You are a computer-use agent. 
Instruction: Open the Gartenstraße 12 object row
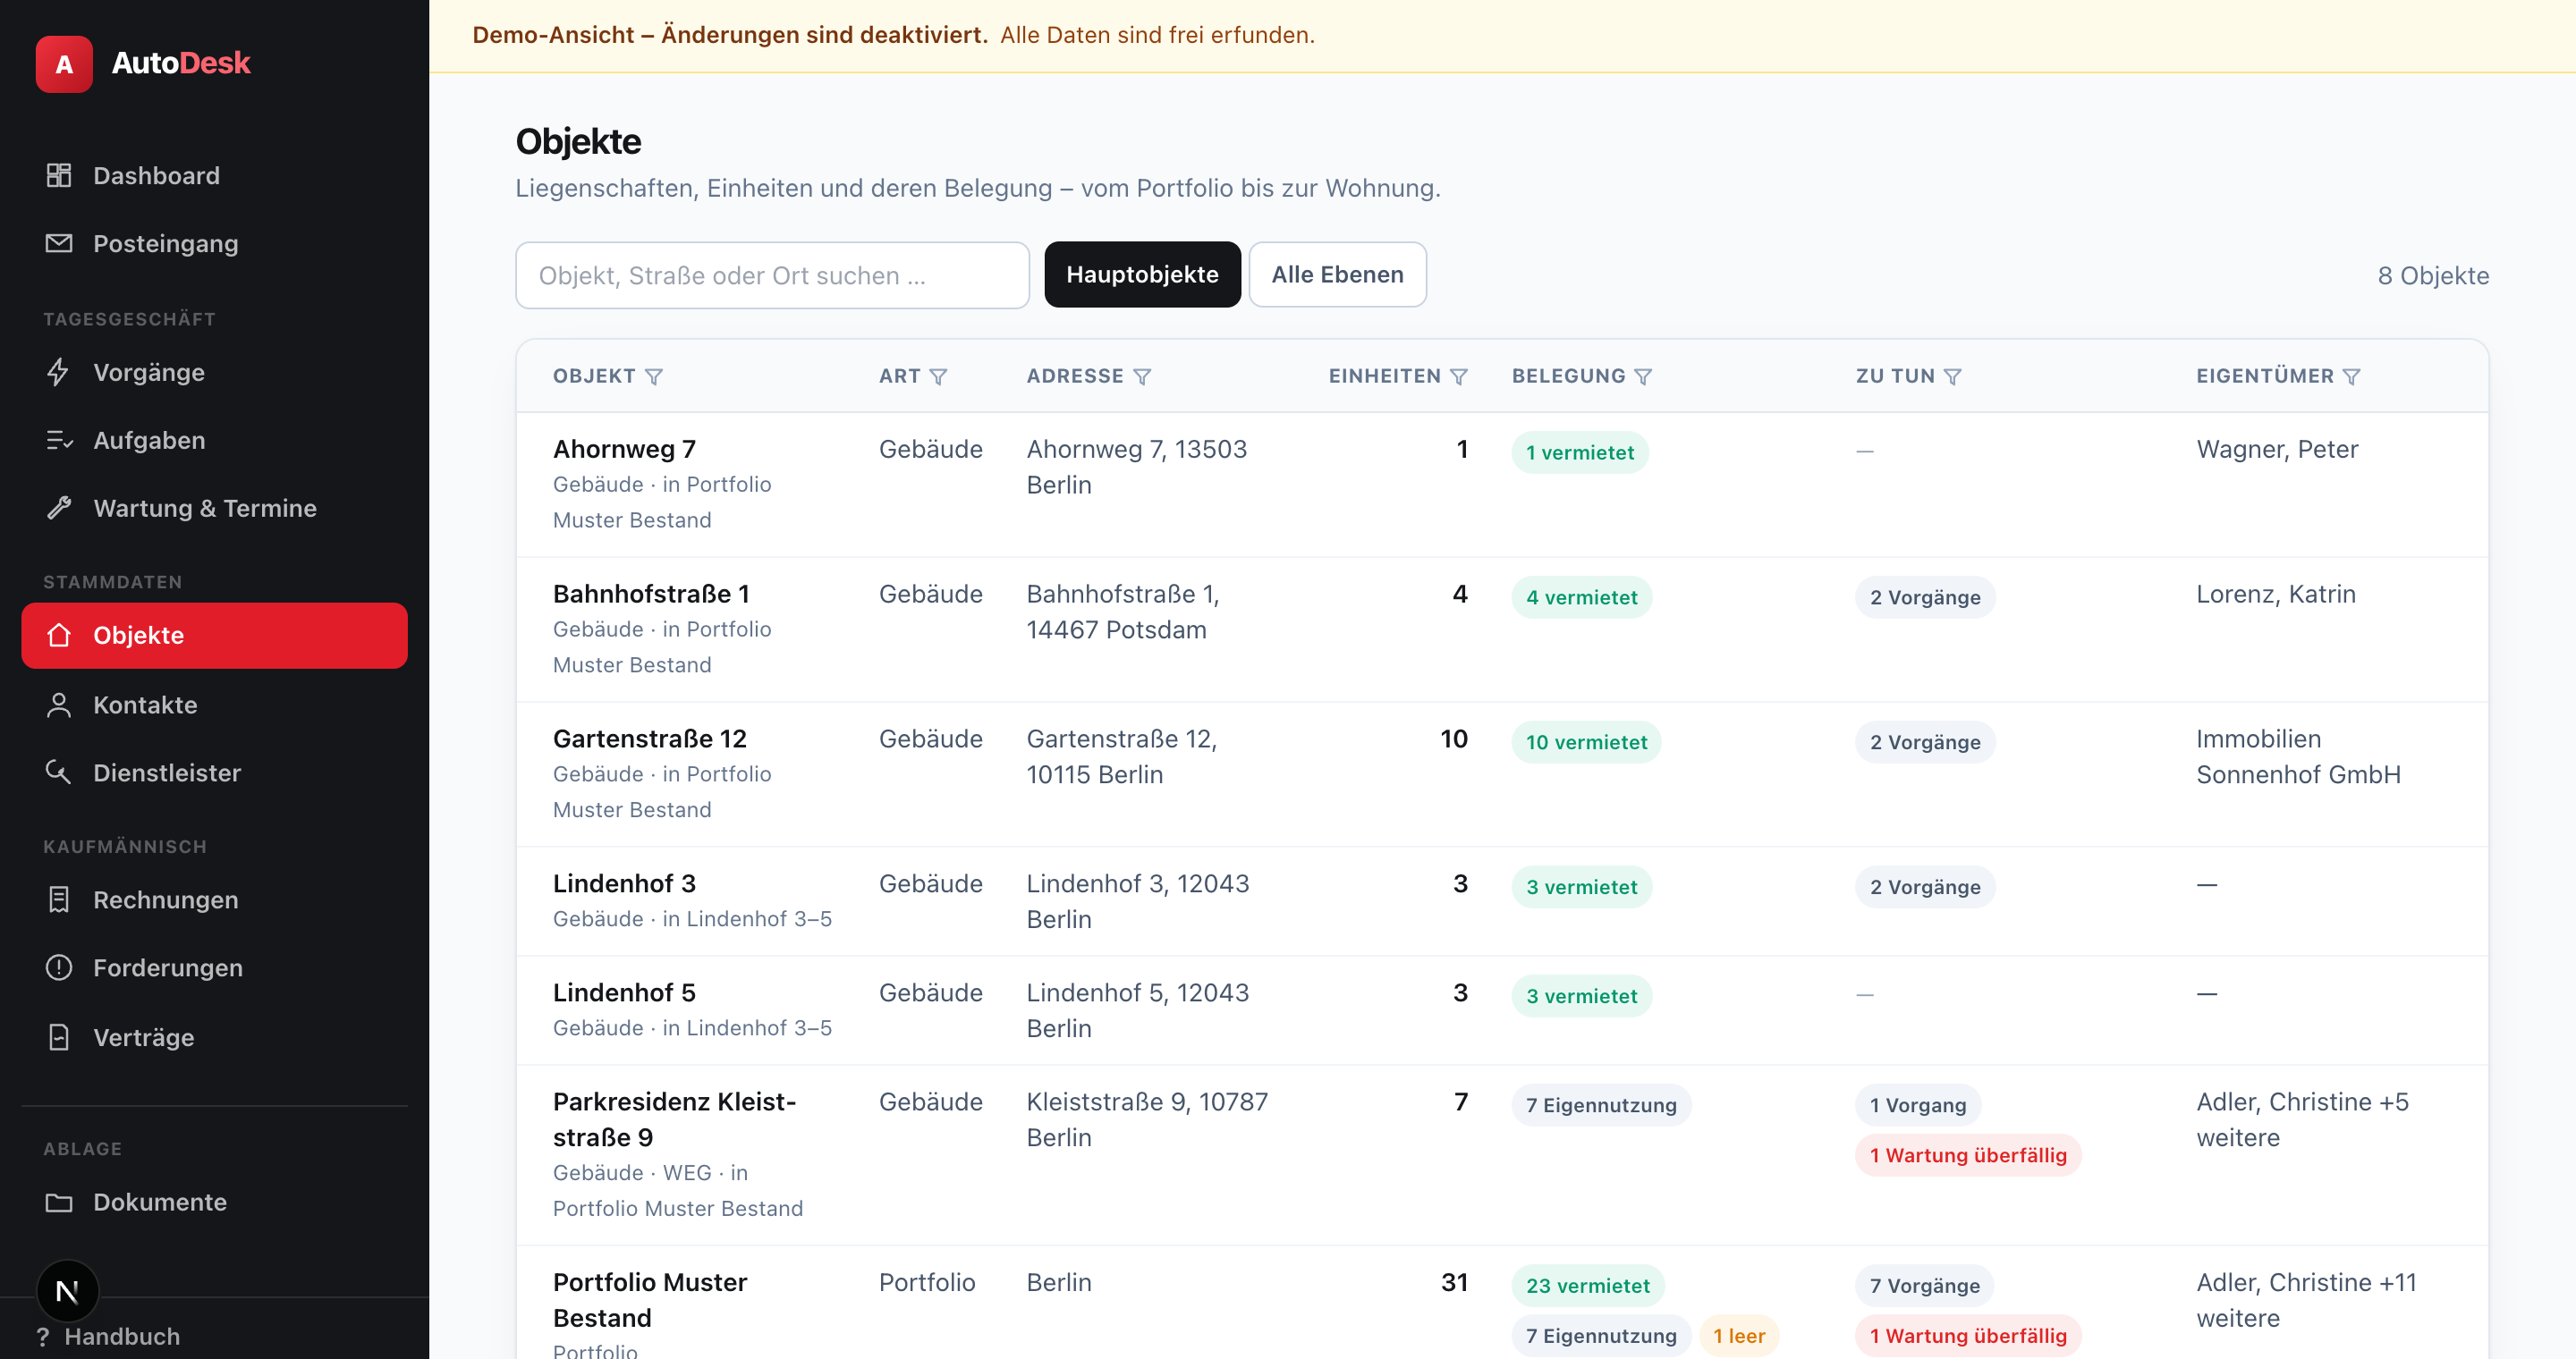[1502, 773]
